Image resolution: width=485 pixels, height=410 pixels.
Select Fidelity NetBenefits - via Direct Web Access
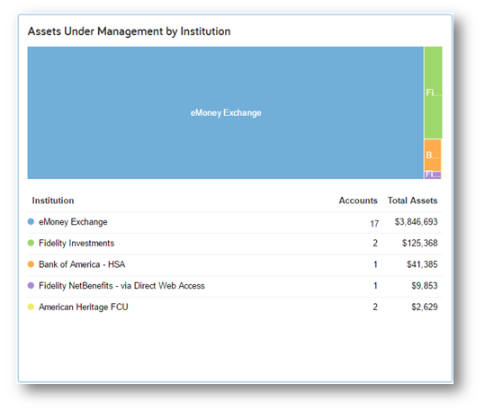121,286
